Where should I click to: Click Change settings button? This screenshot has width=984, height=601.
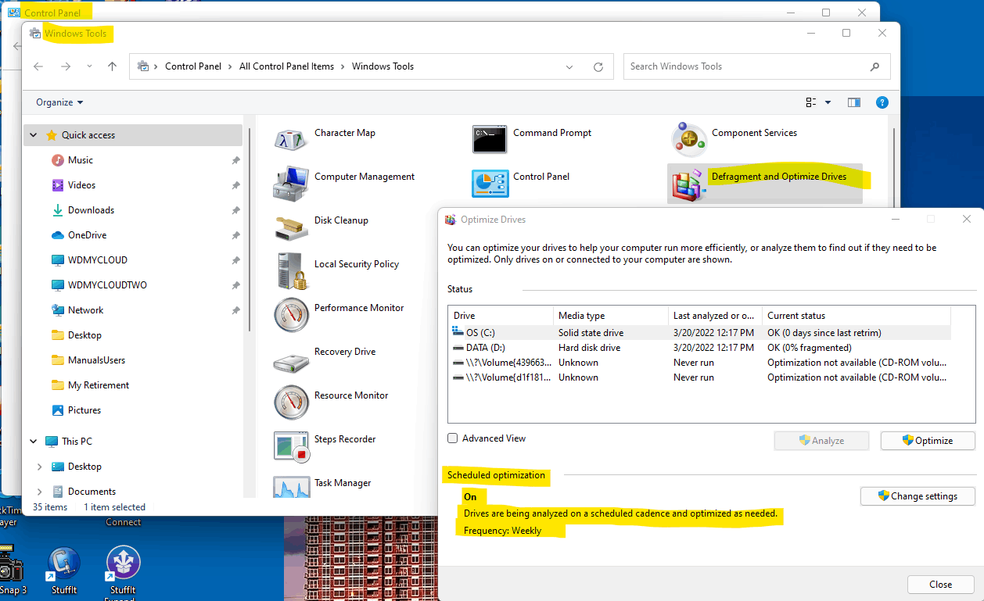pos(918,496)
